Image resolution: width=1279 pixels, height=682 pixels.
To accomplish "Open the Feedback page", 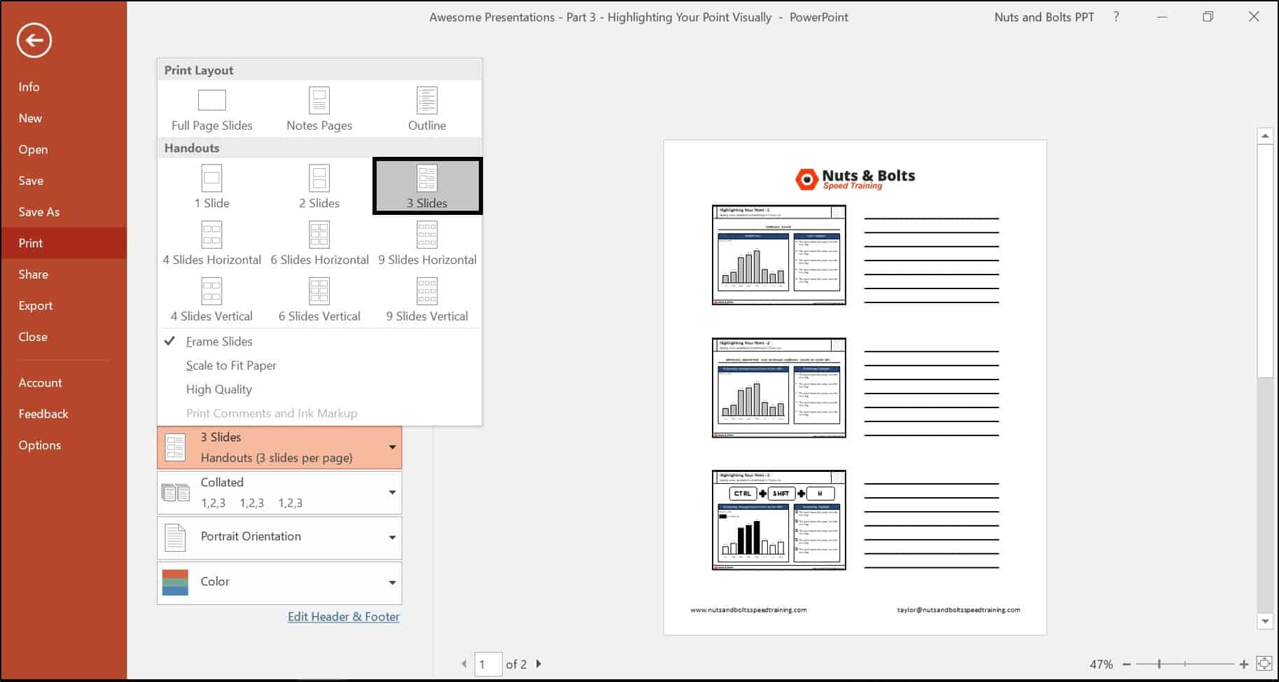I will tap(64, 414).
